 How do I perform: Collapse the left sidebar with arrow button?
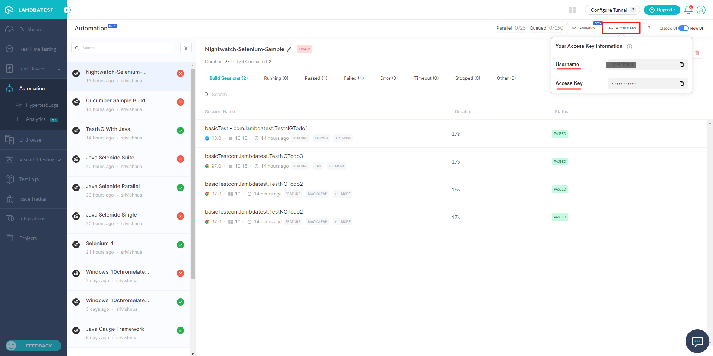click(x=67, y=10)
